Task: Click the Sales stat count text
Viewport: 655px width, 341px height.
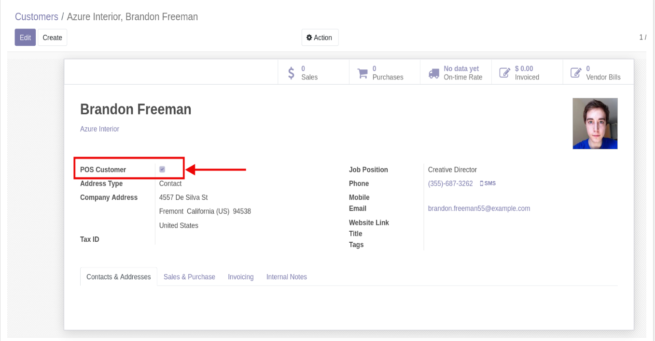Action: click(x=303, y=69)
